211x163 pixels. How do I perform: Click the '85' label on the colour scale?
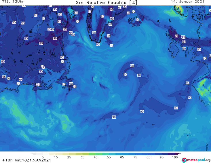coord(149,157)
